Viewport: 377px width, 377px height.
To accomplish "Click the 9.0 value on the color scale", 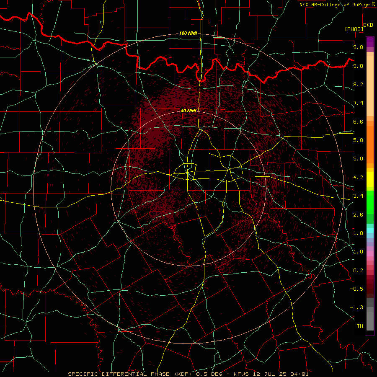I will coord(358,66).
